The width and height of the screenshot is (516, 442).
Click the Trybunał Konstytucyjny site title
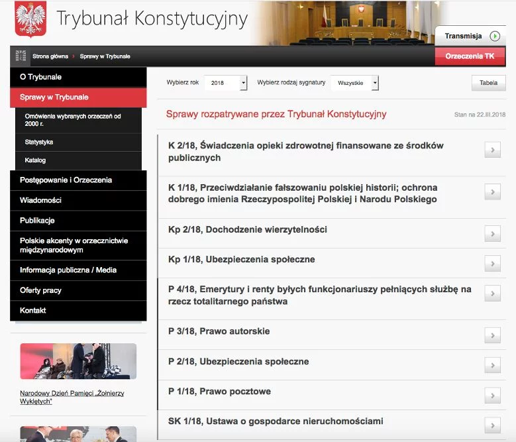pyautogui.click(x=152, y=19)
